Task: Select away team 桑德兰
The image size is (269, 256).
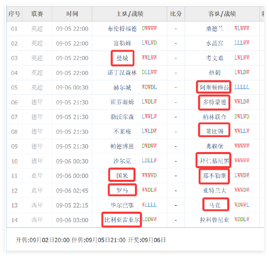Action: click(214, 29)
